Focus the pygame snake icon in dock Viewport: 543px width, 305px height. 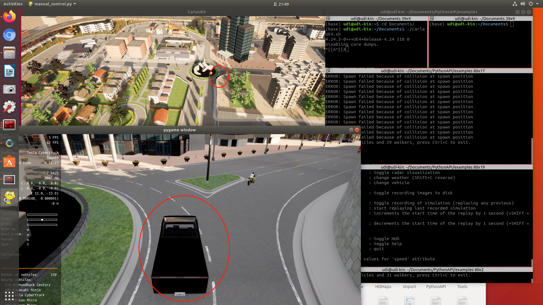click(9, 197)
